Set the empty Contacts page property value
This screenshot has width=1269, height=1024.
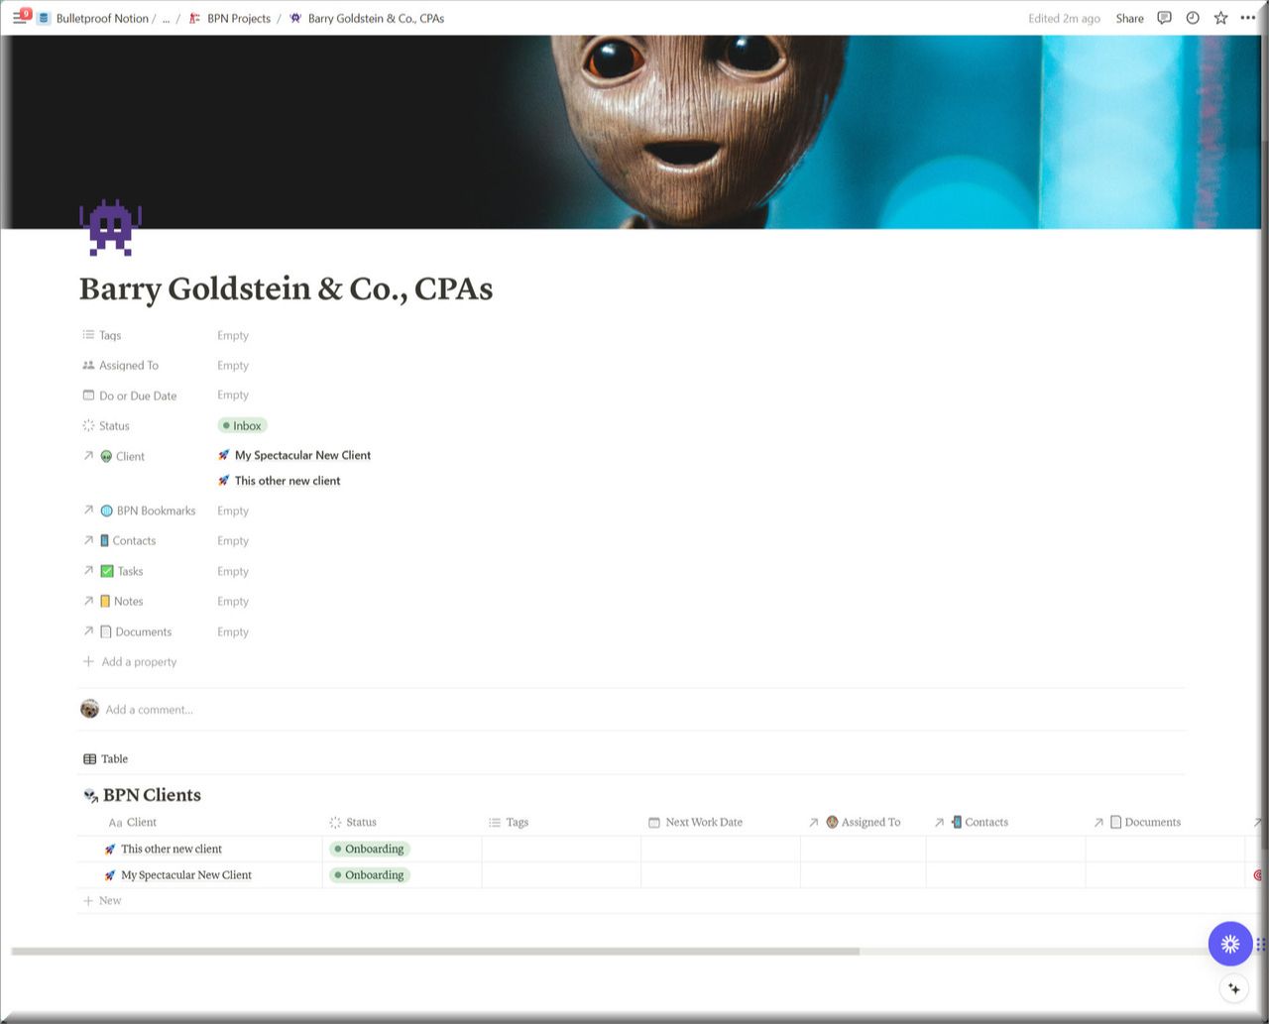point(233,540)
